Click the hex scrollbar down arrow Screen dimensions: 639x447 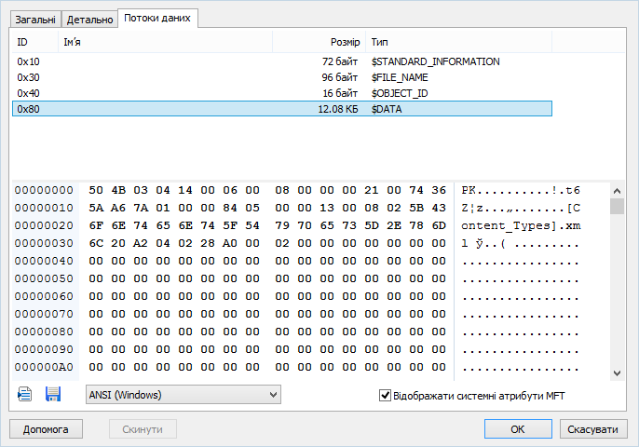point(617,373)
